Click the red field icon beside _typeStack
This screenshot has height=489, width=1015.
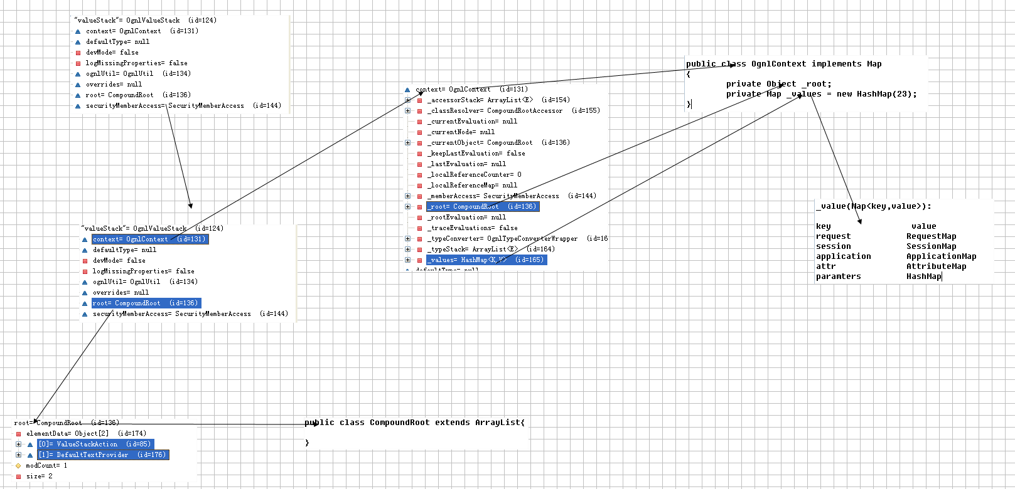420,250
